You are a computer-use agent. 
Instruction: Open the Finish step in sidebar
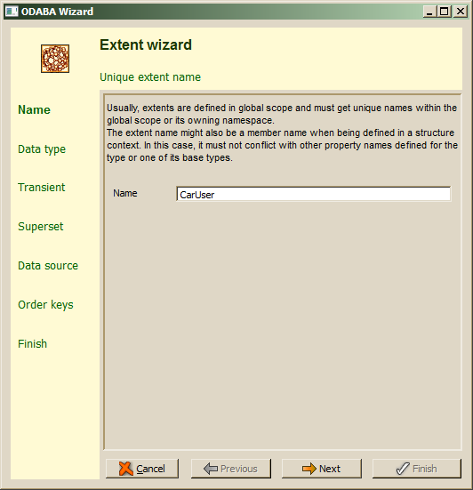33,344
